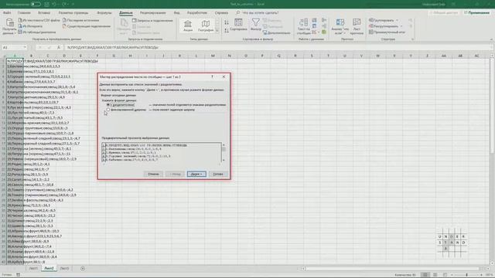
Task: Select the 'фиксированной ширины' (Fixed width) radio button
Action: point(108,110)
